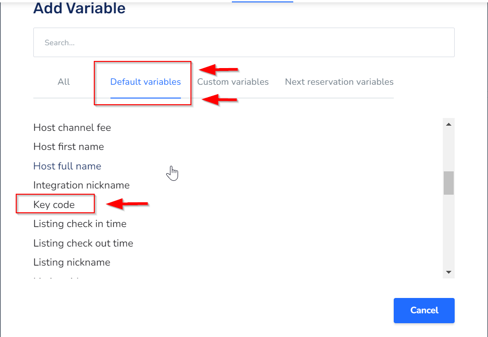Click the variable list scrollbar thumb
This screenshot has height=337, width=488.
(448, 183)
